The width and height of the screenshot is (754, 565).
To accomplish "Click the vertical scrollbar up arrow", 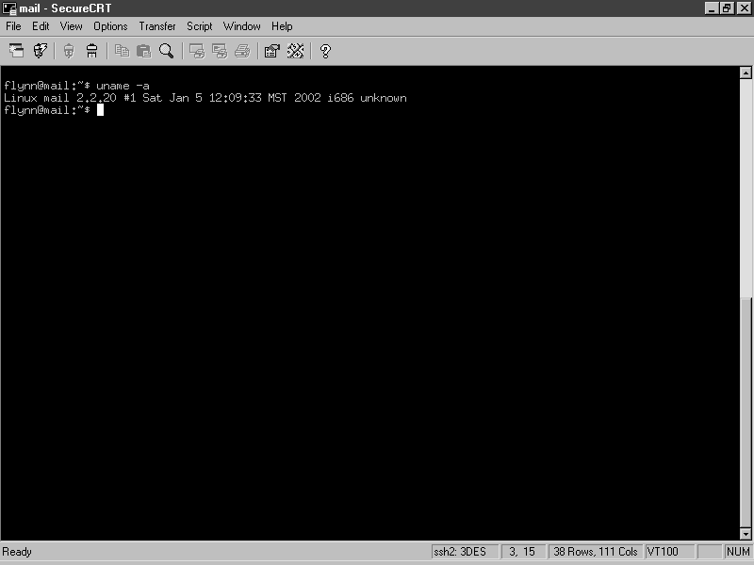I will [x=746, y=73].
